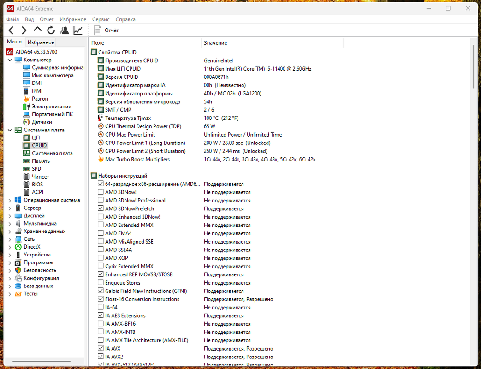Click the Back navigation arrow

click(12, 30)
